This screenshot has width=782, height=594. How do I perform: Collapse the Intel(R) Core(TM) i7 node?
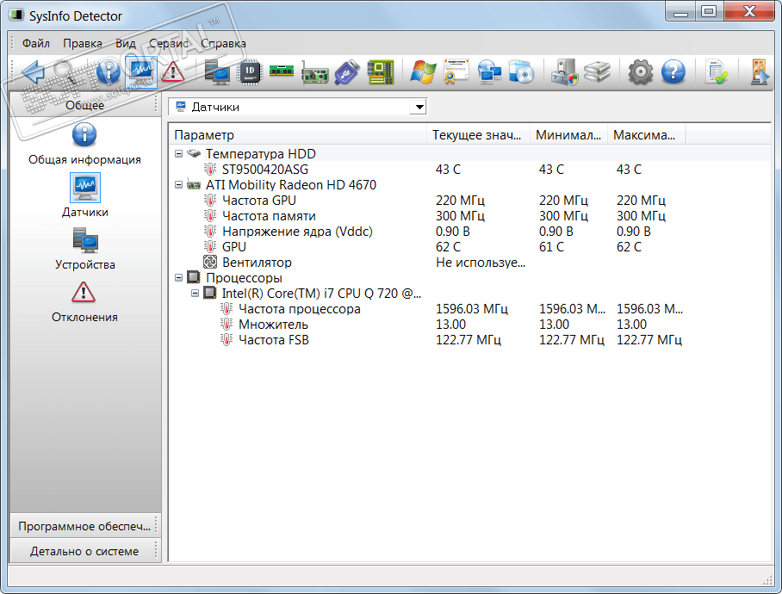(x=195, y=293)
